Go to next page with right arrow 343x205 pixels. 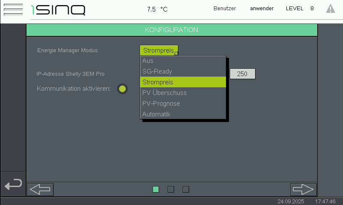point(303,189)
